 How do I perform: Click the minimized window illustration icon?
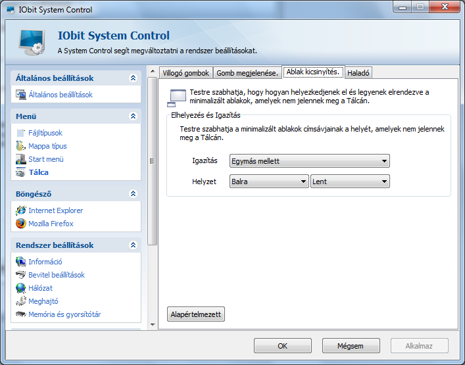point(176,97)
